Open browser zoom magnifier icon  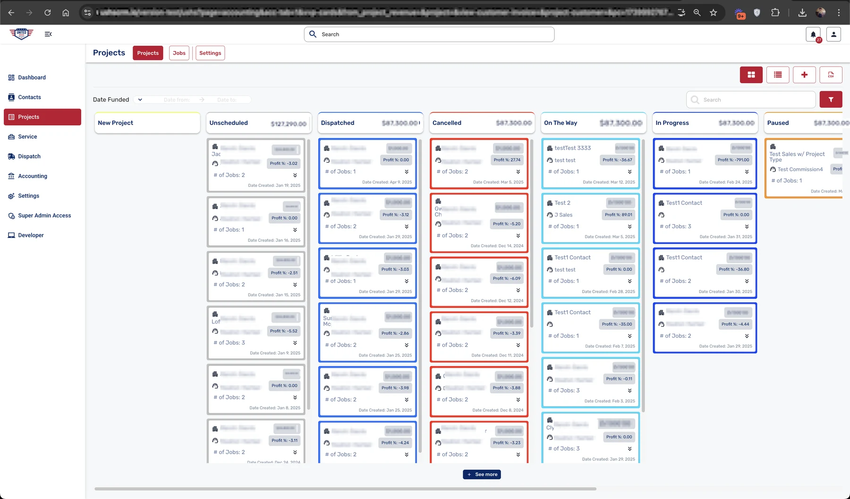(x=697, y=13)
